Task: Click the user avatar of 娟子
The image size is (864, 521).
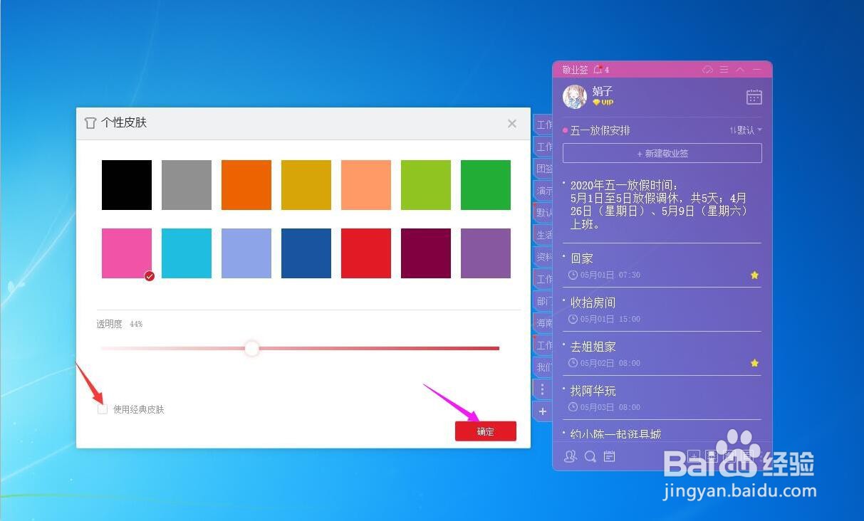Action: pos(575,97)
